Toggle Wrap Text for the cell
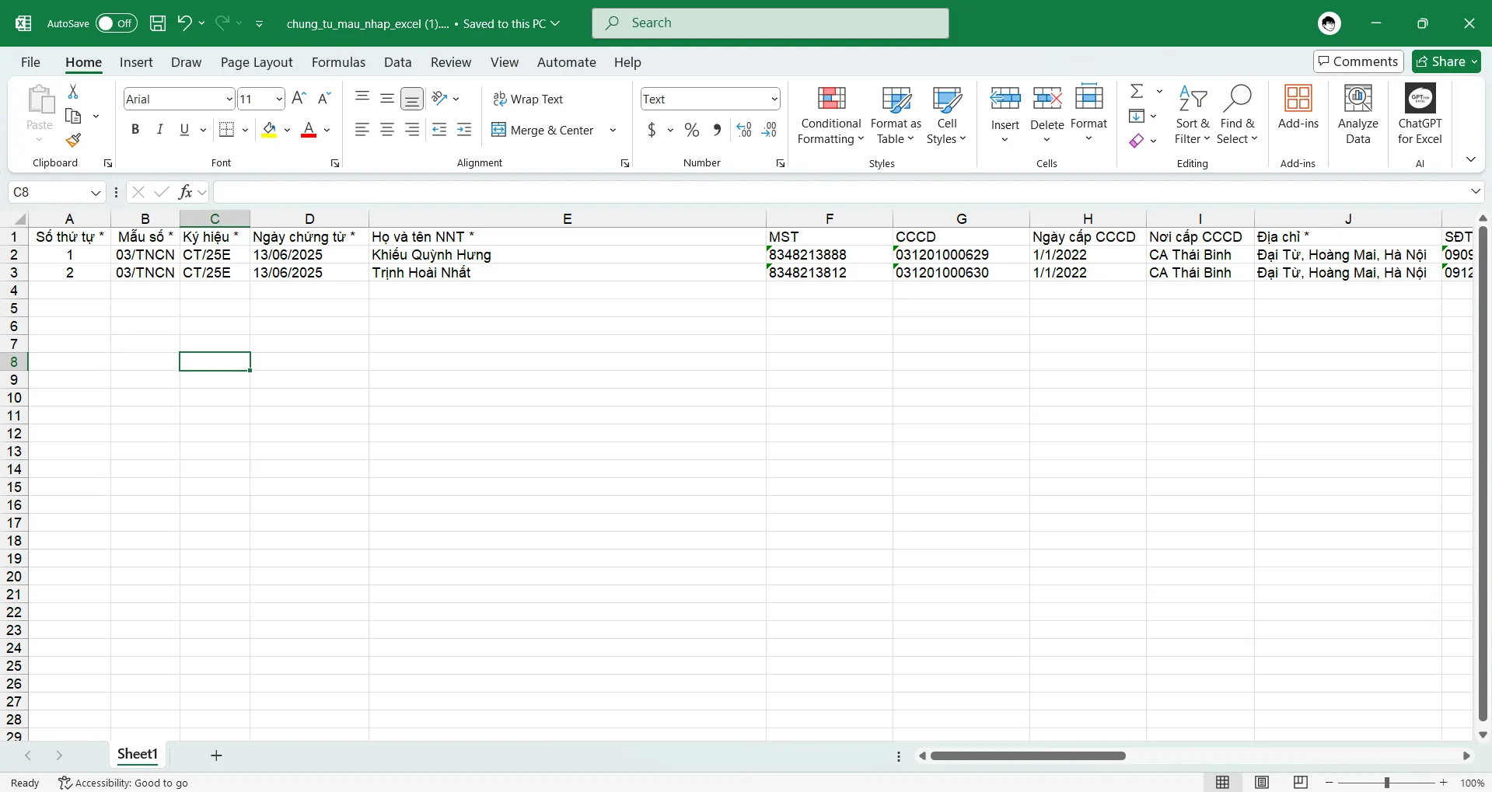 528,99
